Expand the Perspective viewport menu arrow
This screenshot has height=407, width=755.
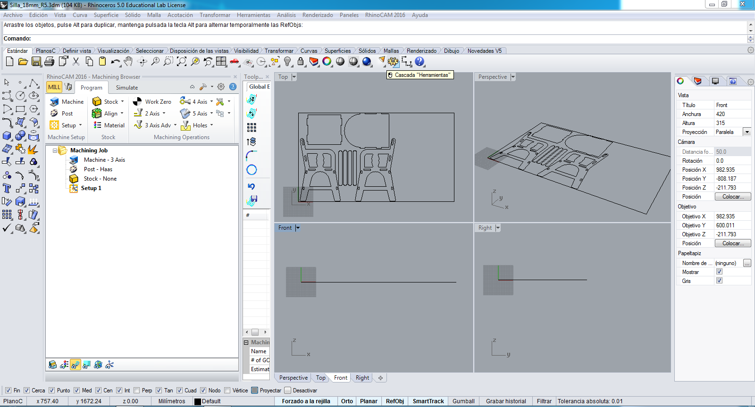[513, 77]
